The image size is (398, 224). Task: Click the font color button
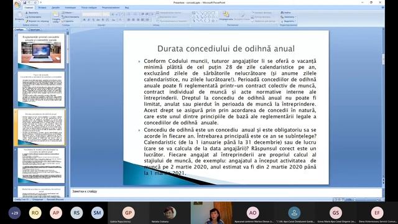(121, 20)
